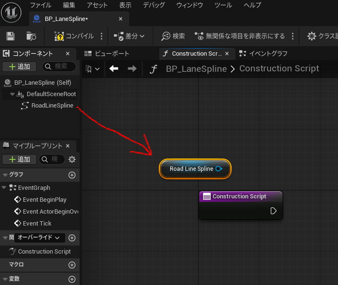Open the ファイル menu

[41, 5]
